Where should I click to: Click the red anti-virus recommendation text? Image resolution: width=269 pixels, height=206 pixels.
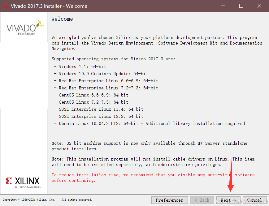point(153,178)
